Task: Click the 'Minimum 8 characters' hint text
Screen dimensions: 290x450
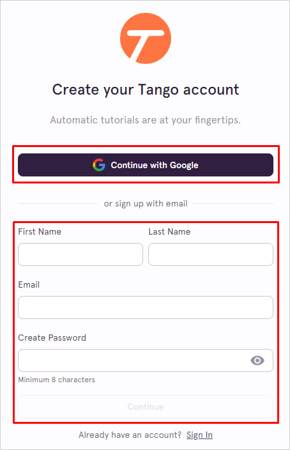Action: click(x=56, y=380)
